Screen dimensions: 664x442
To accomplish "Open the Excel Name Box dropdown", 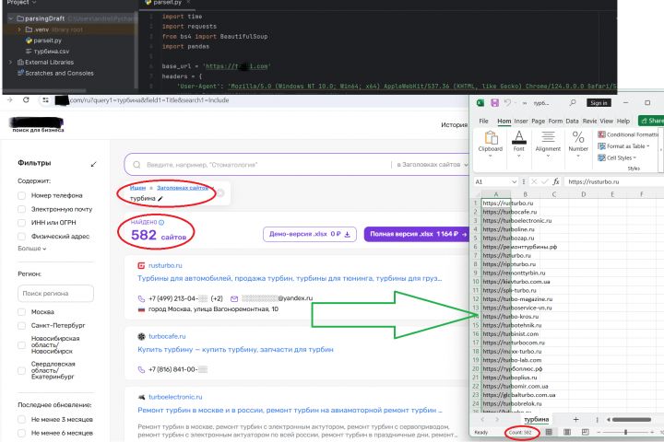I will coord(514,181).
